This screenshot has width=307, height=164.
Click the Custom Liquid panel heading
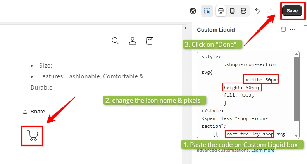(x=216, y=30)
